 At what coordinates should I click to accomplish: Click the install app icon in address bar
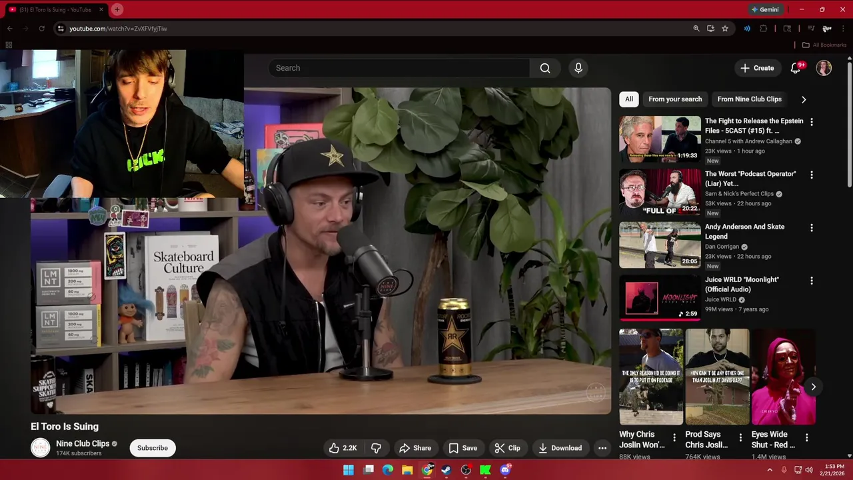(710, 29)
